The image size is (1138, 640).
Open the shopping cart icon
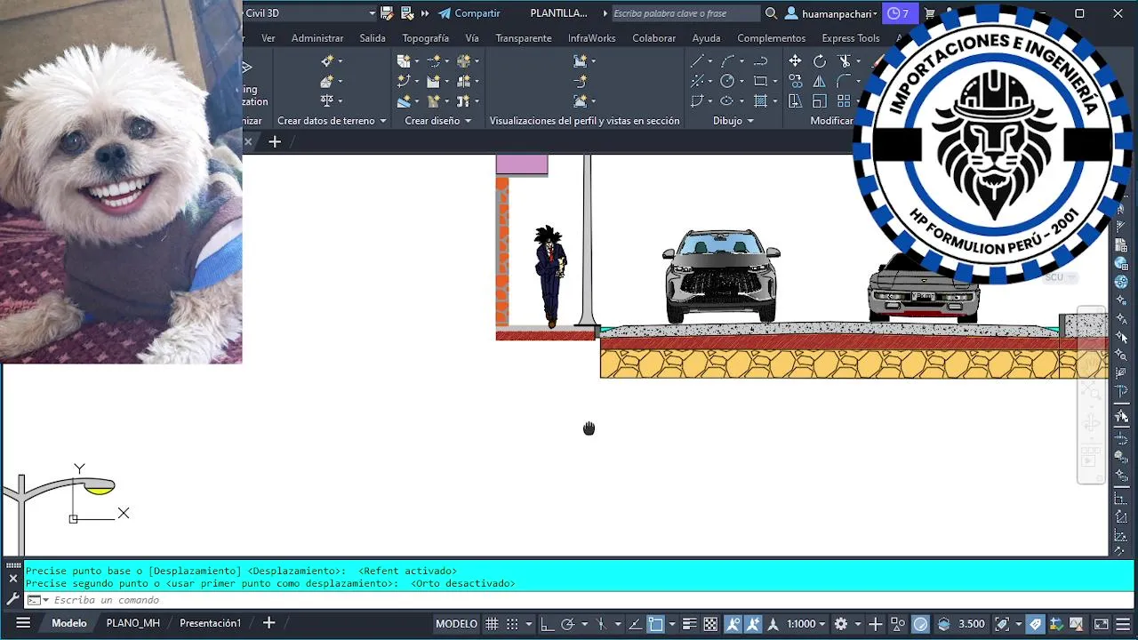pos(929,13)
